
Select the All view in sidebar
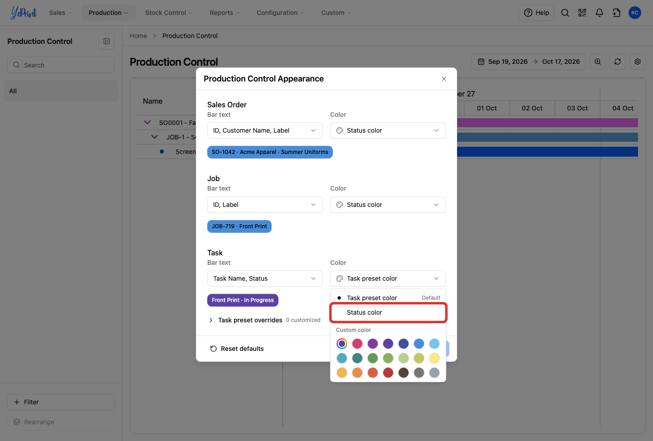pos(61,91)
